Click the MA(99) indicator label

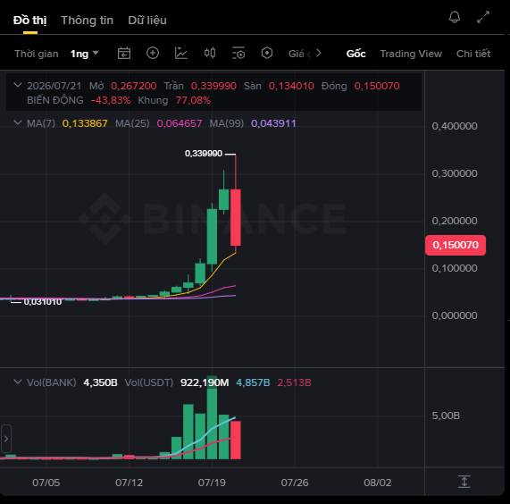pyautogui.click(x=226, y=123)
